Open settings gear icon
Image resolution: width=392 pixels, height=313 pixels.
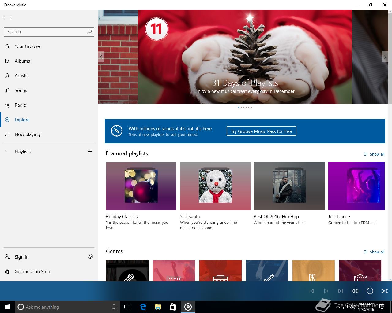point(91,257)
